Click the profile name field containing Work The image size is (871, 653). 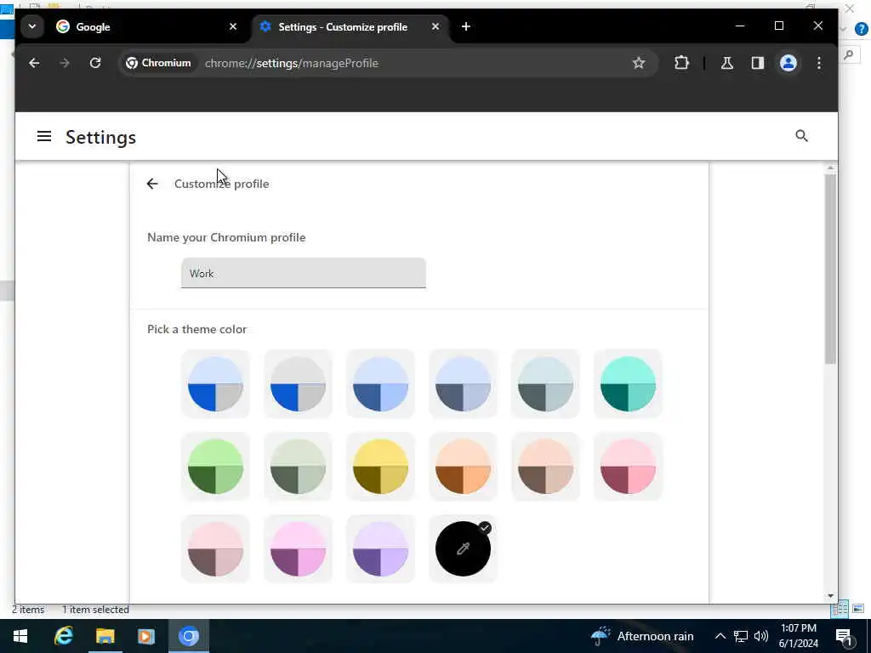304,273
